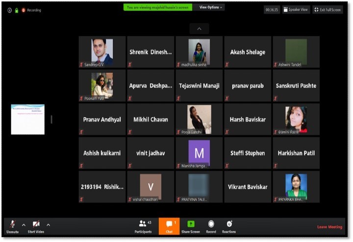Open audio settings caret beside Unmute

(24, 225)
